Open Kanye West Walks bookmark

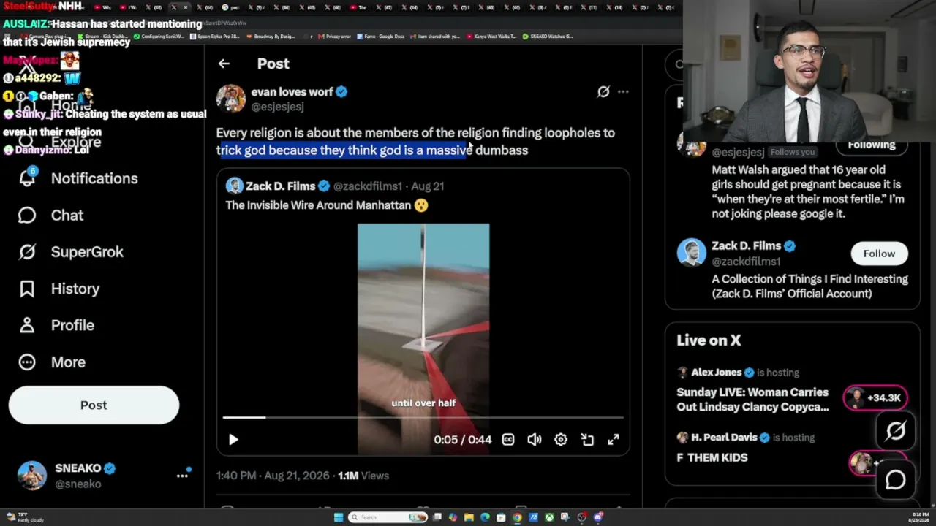(x=491, y=36)
